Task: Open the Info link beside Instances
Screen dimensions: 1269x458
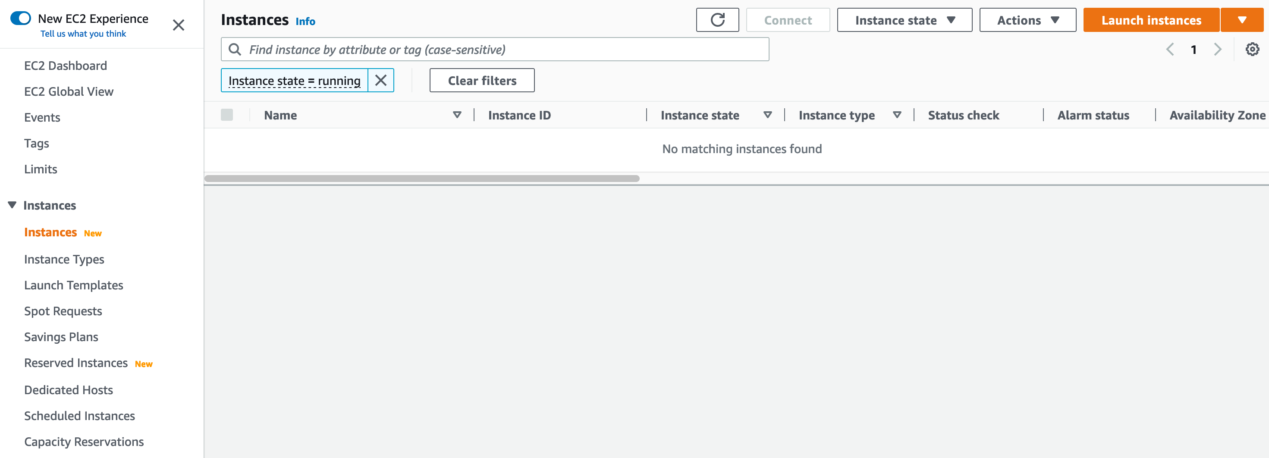Action: point(305,21)
